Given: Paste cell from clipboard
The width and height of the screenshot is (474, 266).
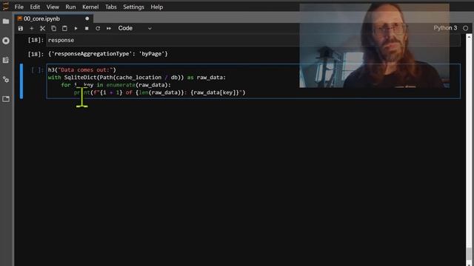Looking at the screenshot, I should (x=64, y=28).
